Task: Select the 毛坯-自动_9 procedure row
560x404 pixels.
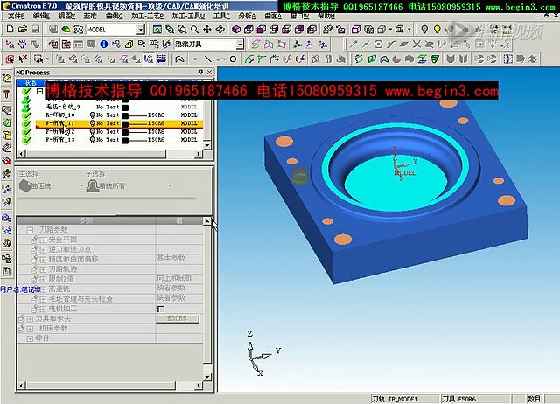Action: (x=63, y=107)
